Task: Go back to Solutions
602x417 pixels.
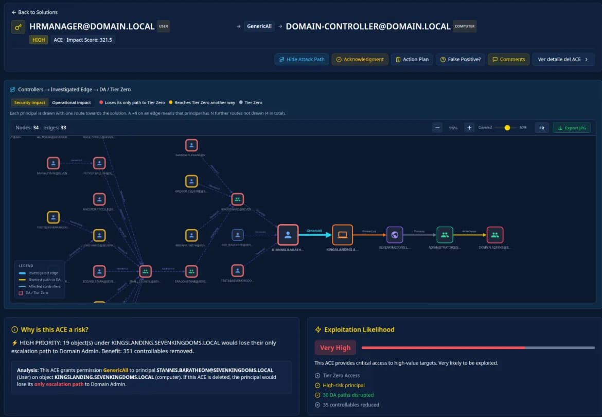Action: pos(34,12)
